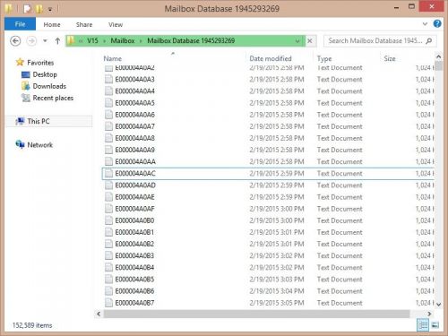Screen dimensions: 448x336
Task: Click the Recent places icon
Action: 26,98
